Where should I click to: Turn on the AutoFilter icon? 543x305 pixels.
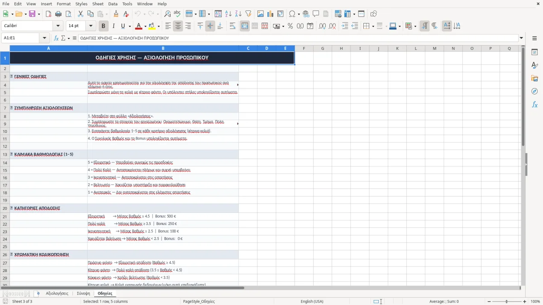coord(248,14)
